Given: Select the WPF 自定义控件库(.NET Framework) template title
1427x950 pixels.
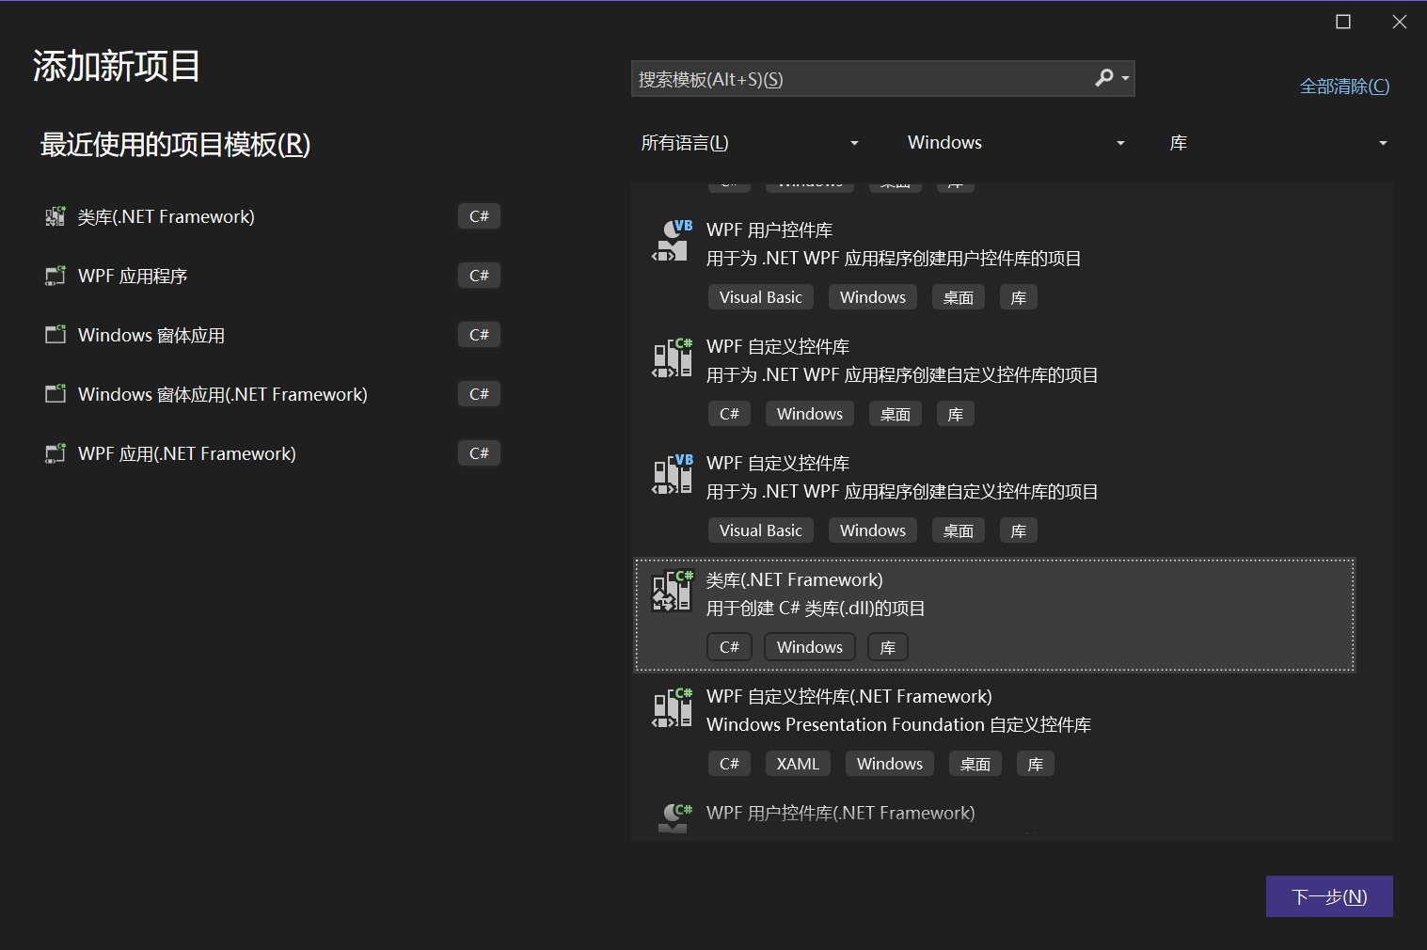Looking at the screenshot, I should pyautogui.click(x=849, y=697).
